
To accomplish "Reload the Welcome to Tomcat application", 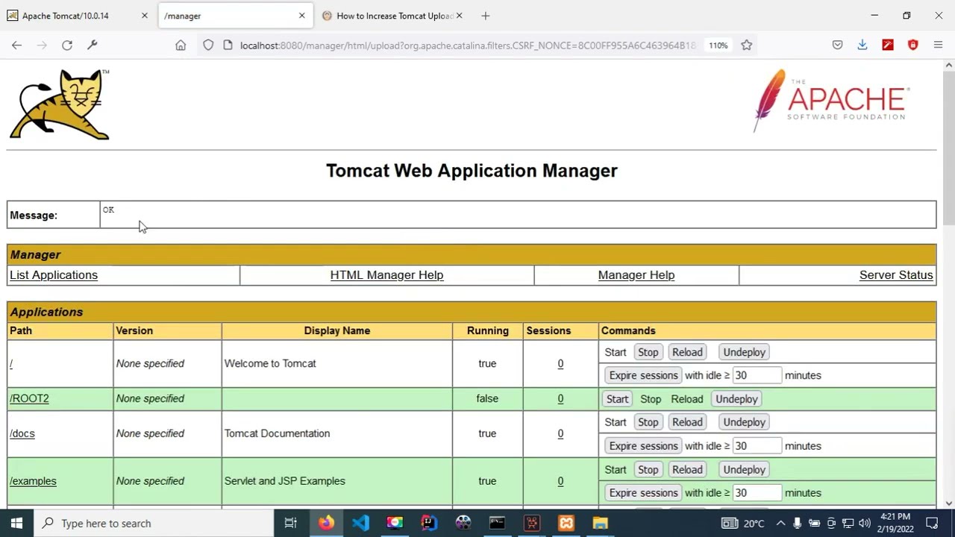I will (687, 352).
